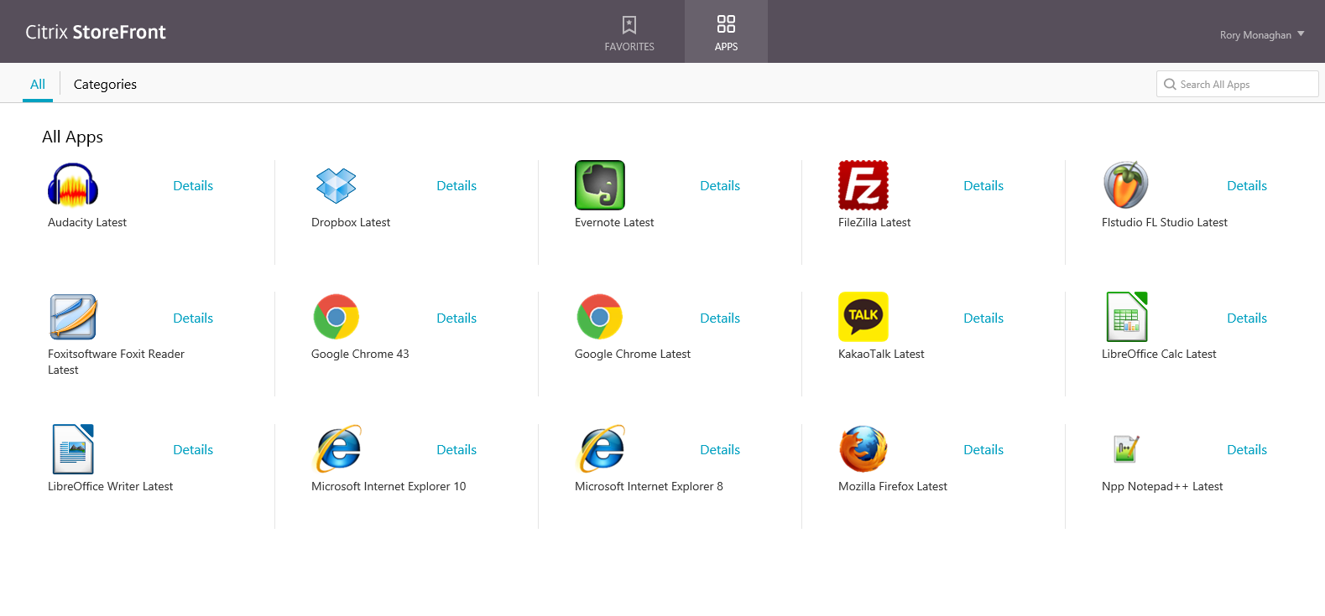Click 'Microsoft Internet Explorer 8' name
This screenshot has width=1325, height=616.
point(649,486)
